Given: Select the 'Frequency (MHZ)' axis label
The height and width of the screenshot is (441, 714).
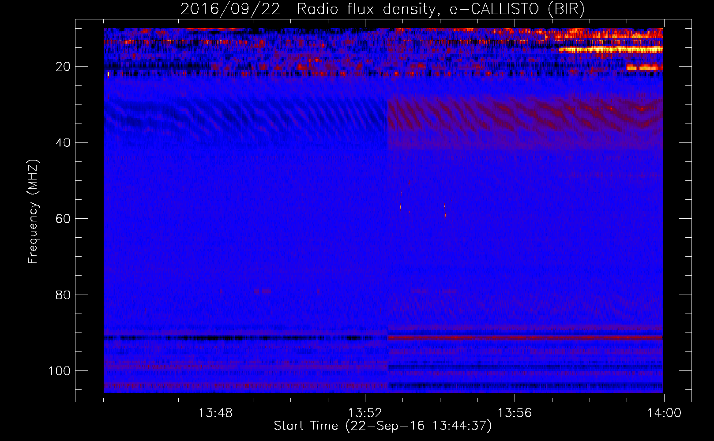Looking at the screenshot, I should point(33,212).
